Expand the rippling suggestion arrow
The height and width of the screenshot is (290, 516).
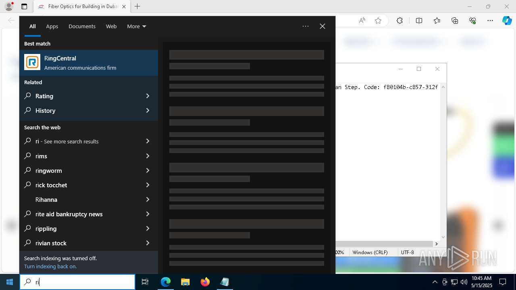coord(148,228)
